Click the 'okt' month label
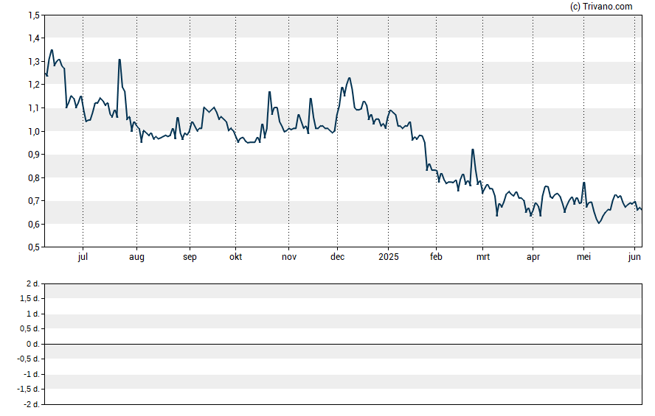655x416 pixels. 235,257
